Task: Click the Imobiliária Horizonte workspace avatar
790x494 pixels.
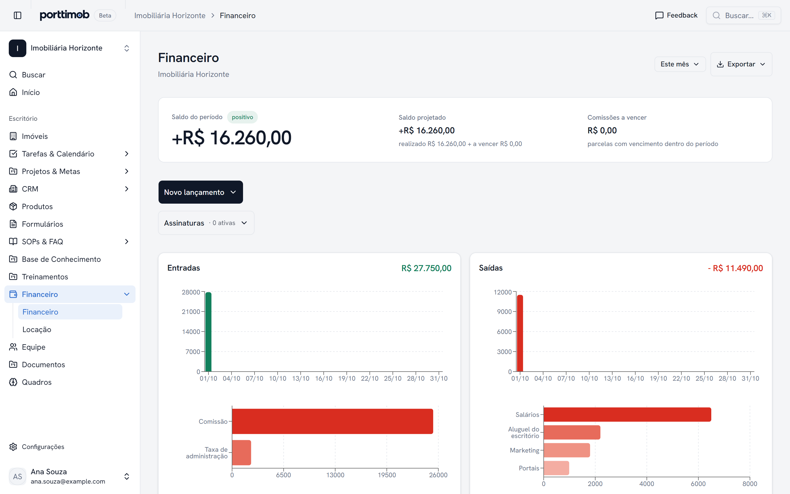Action: pos(17,48)
